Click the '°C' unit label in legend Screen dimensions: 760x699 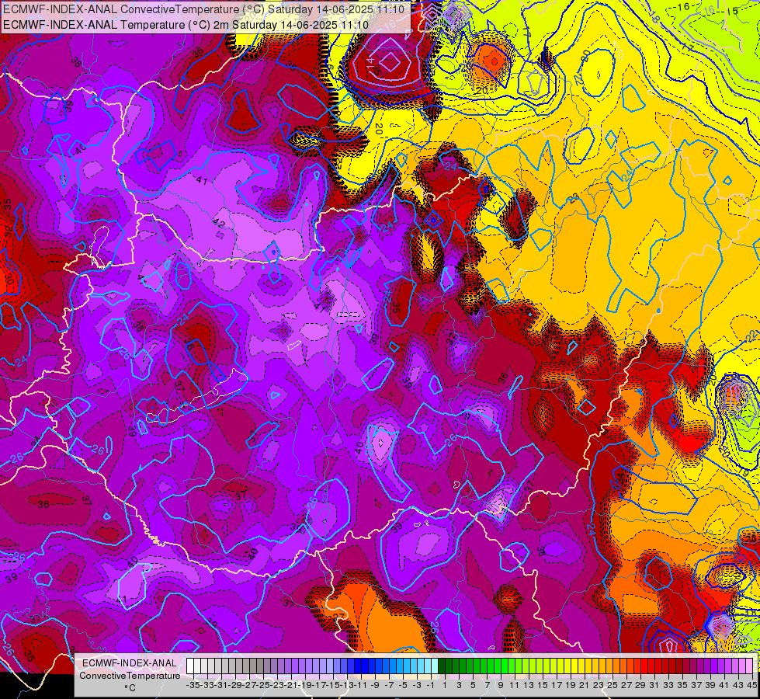(130, 687)
